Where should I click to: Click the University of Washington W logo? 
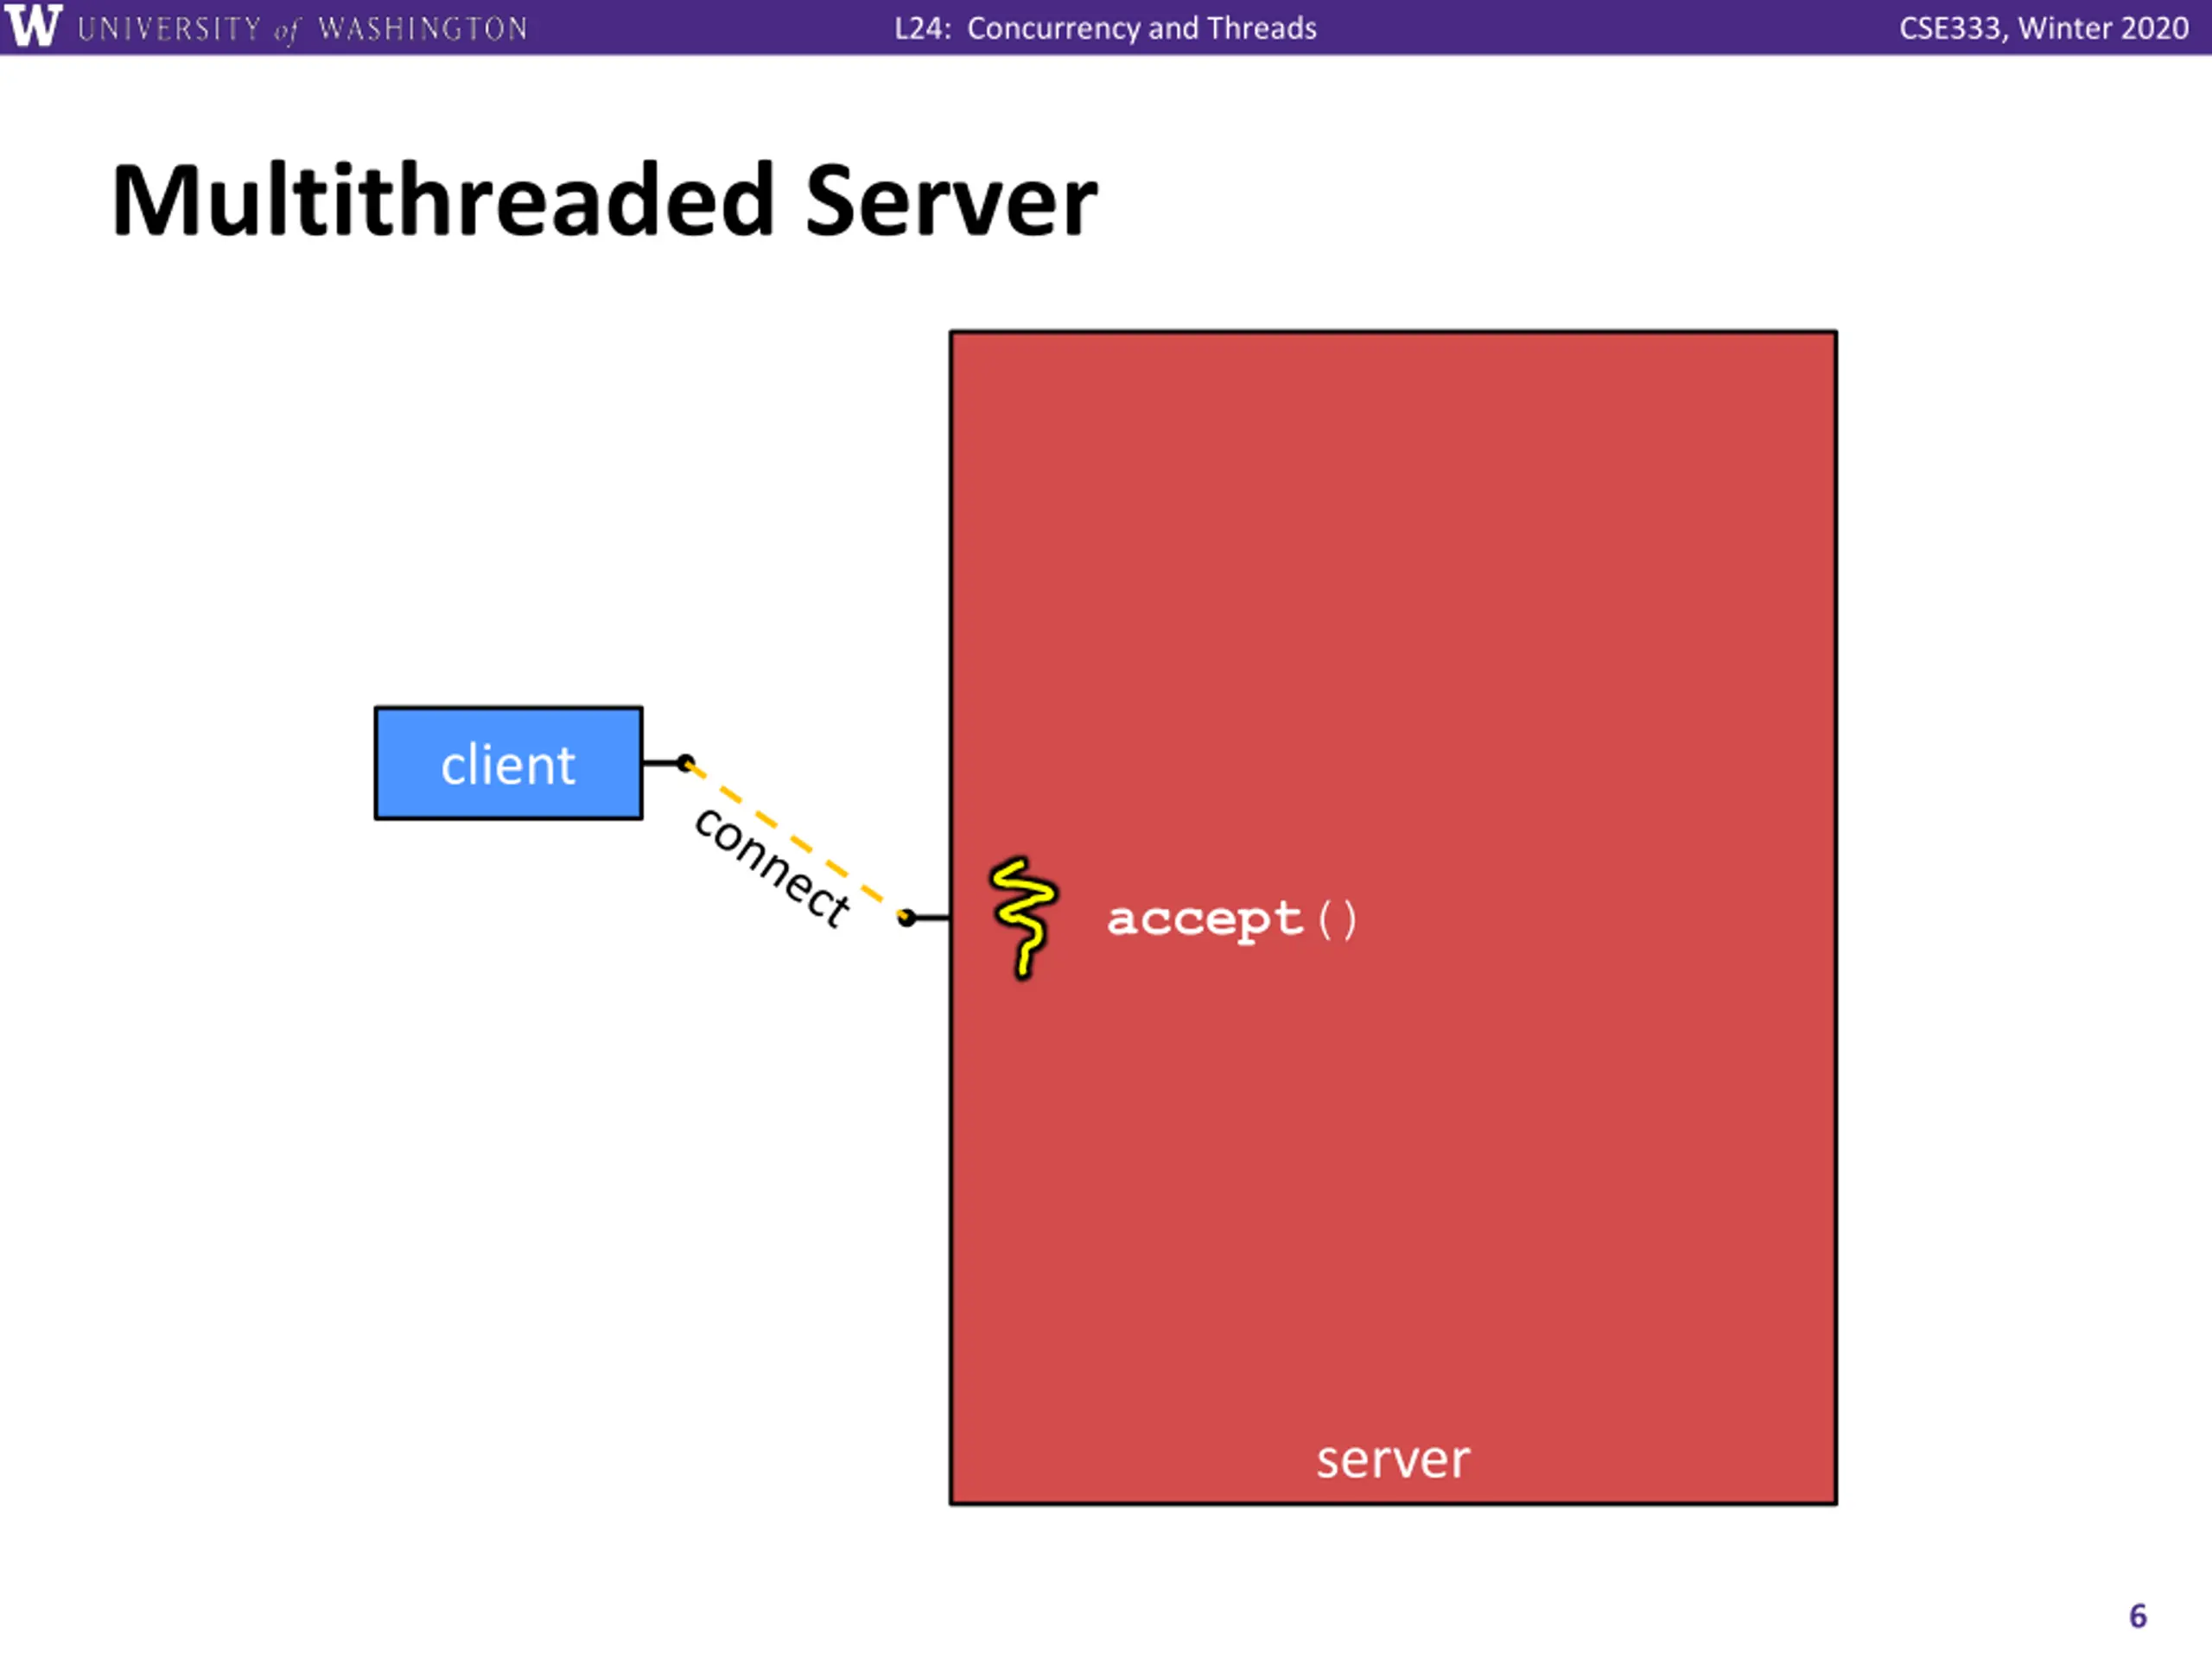click(x=33, y=26)
